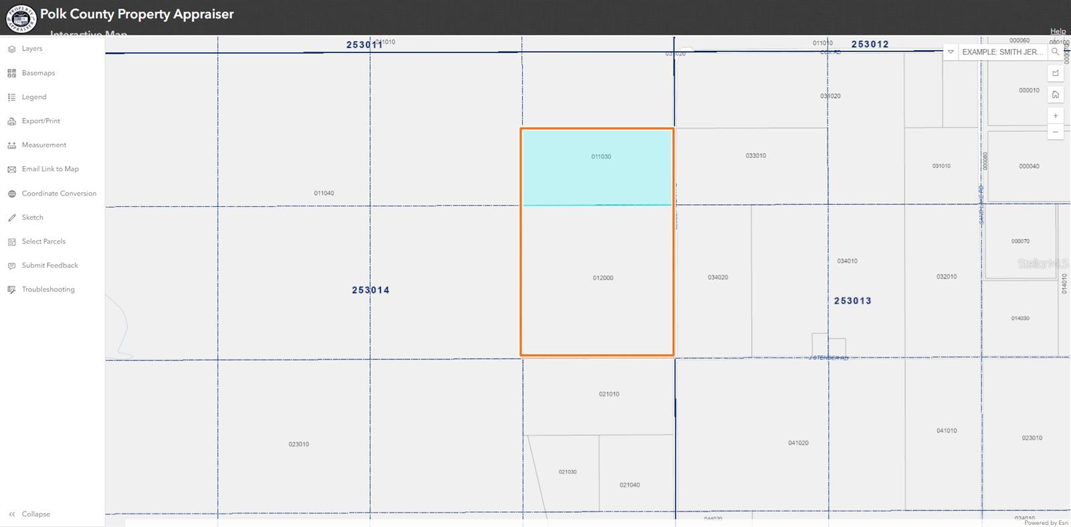Click Email Link to Map
This screenshot has width=1071, height=527.
50,169
